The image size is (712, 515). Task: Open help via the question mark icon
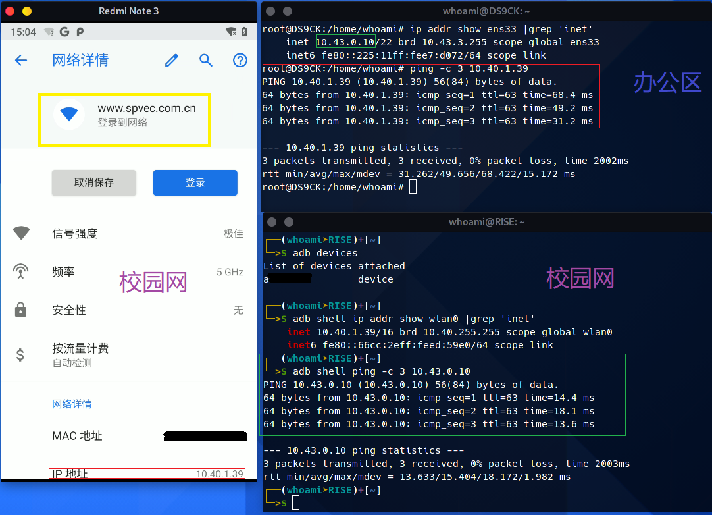(240, 61)
